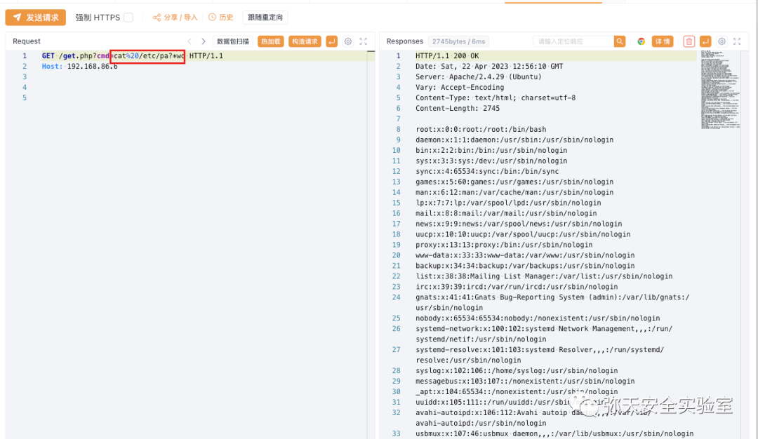The height and width of the screenshot is (439, 758).
Task: Click the request editor vertical scrollbar marker
Action: (371, 50)
